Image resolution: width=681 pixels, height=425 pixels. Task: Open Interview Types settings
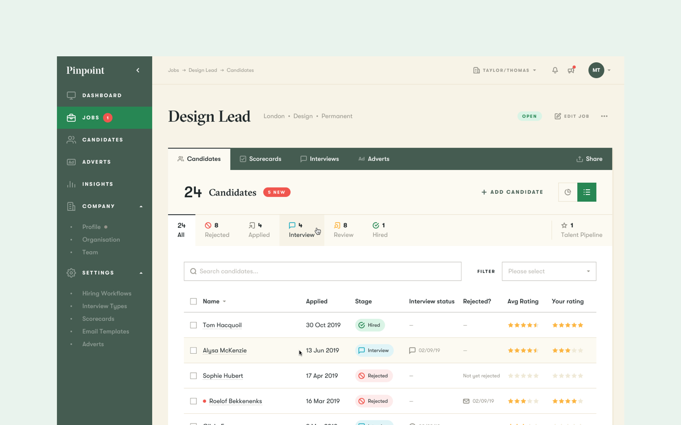[104, 306]
